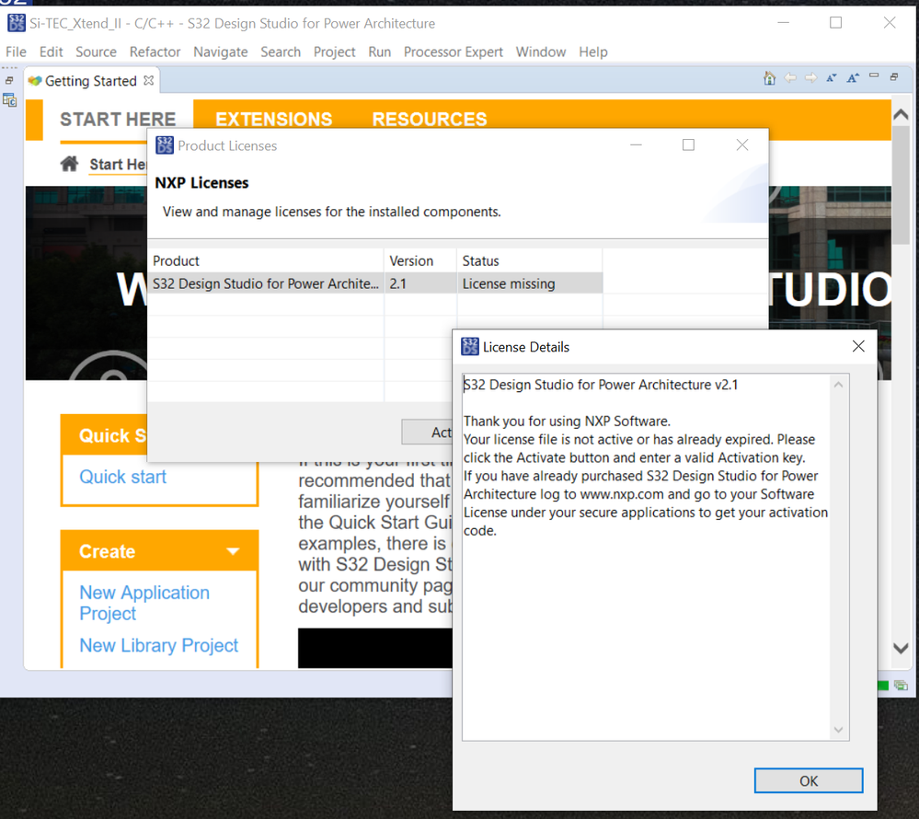Open the Window menu

tap(540, 52)
